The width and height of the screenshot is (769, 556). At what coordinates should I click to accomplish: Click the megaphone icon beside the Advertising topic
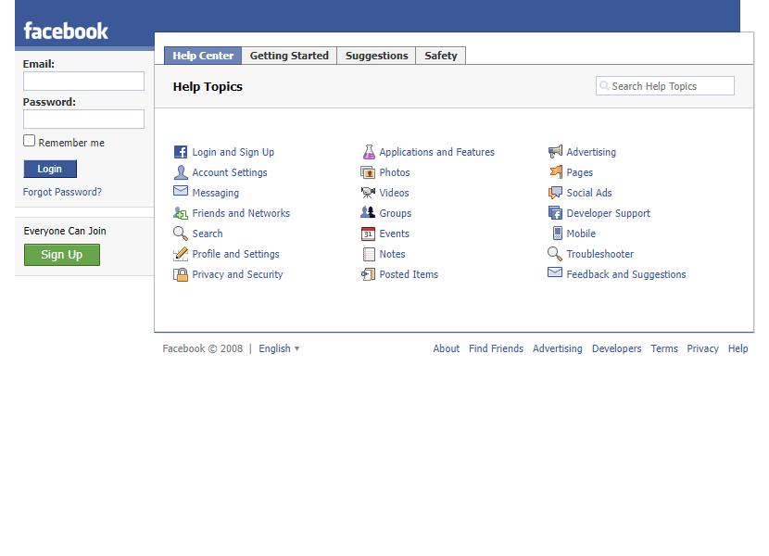click(555, 151)
